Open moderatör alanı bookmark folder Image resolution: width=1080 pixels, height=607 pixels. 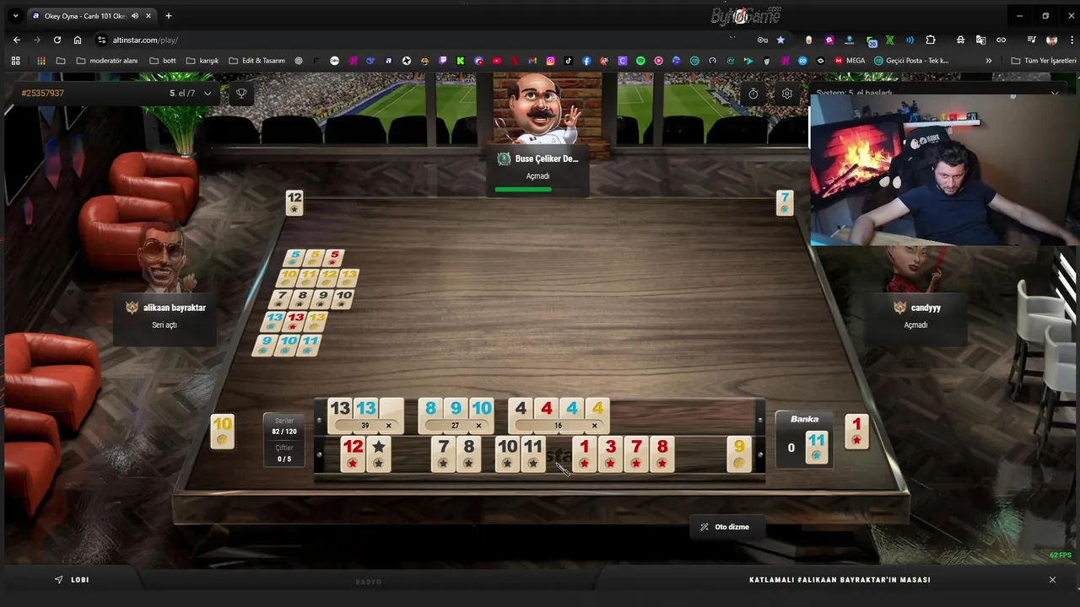click(x=107, y=61)
